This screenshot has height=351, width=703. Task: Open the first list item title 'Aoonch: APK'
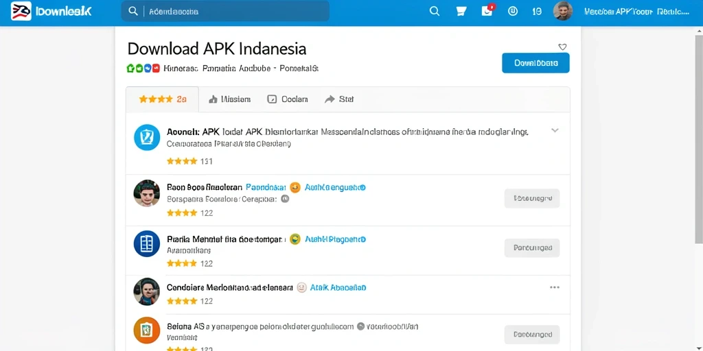pos(347,132)
